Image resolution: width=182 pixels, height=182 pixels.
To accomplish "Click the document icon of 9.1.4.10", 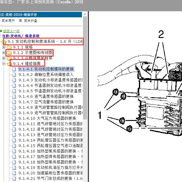I will (14, 118).
